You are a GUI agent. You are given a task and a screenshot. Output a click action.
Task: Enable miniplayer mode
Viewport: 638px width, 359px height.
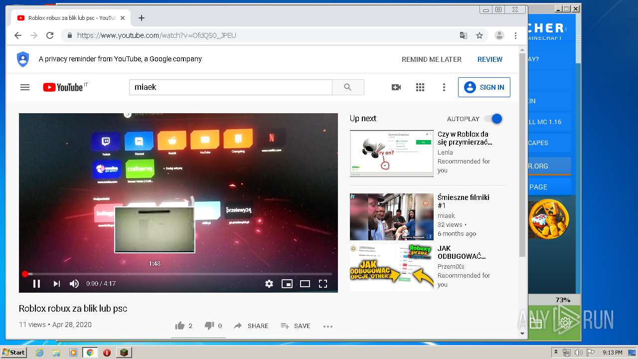(x=287, y=284)
